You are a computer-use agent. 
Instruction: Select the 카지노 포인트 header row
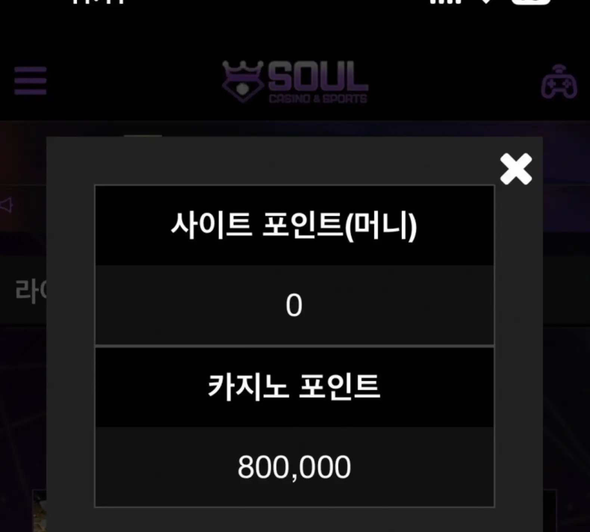295,387
